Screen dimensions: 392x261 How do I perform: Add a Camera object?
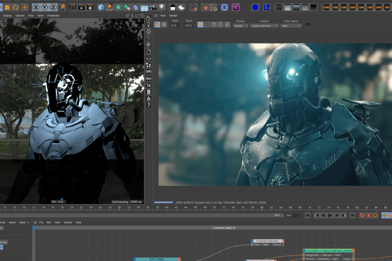[x=153, y=8]
